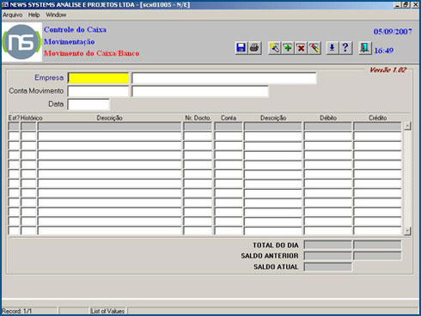Click the Data input field
Screen dimensions: 421x316
tap(88, 105)
